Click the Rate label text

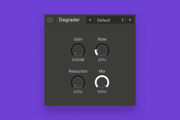[x=102, y=39]
